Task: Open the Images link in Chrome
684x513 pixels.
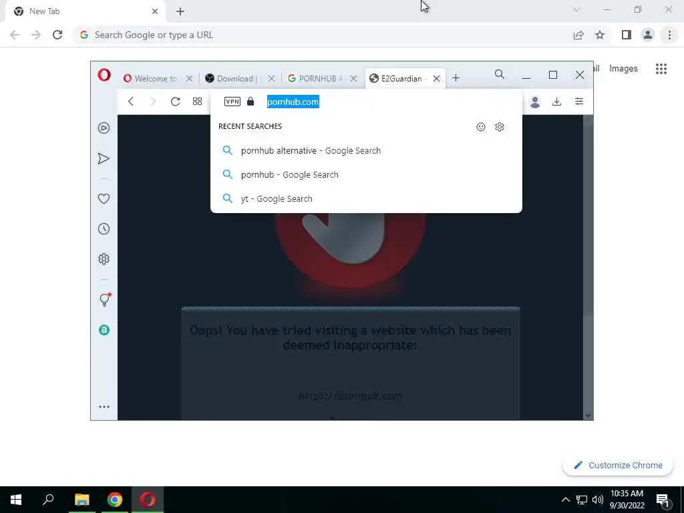Action: pyautogui.click(x=623, y=69)
